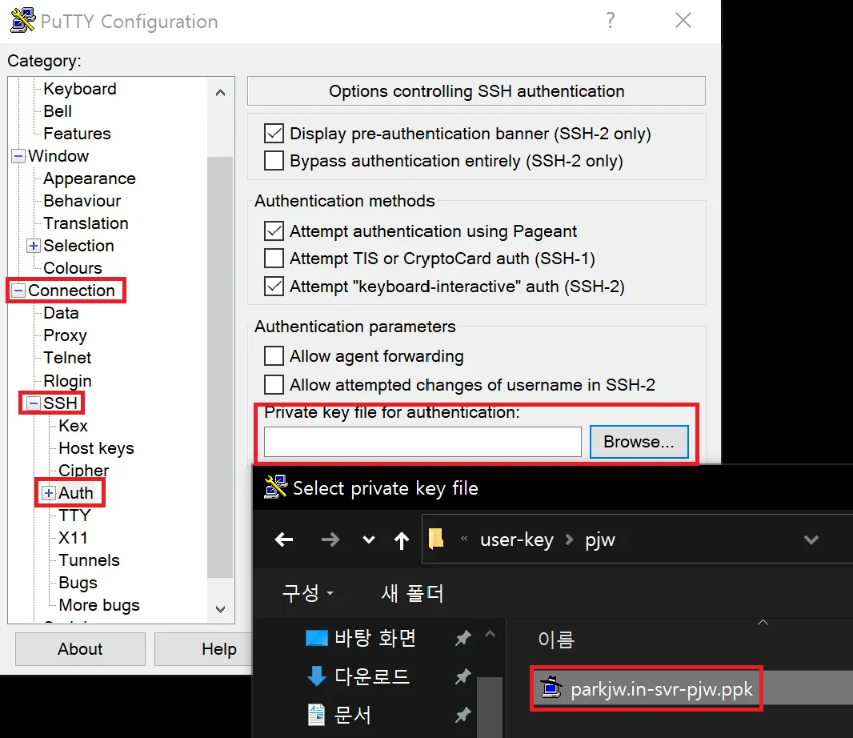853x738 pixels.
Task: Select TTY under SSH
Action: [x=74, y=515]
